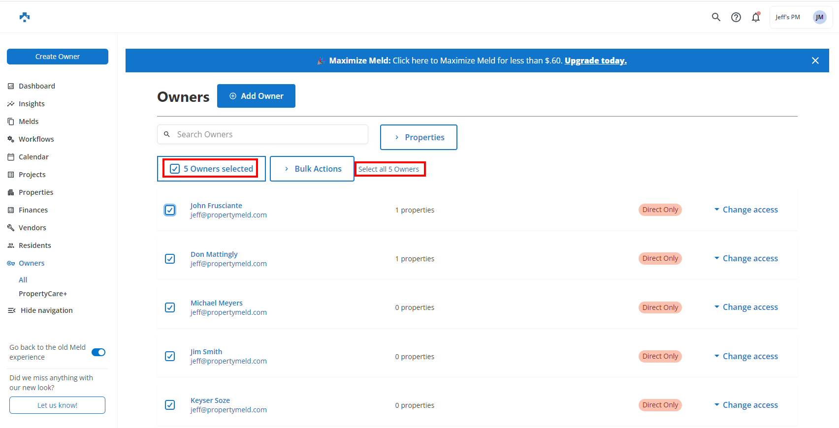This screenshot has height=428, width=839.
Task: Click the Hide navigation icon
Action: point(12,310)
